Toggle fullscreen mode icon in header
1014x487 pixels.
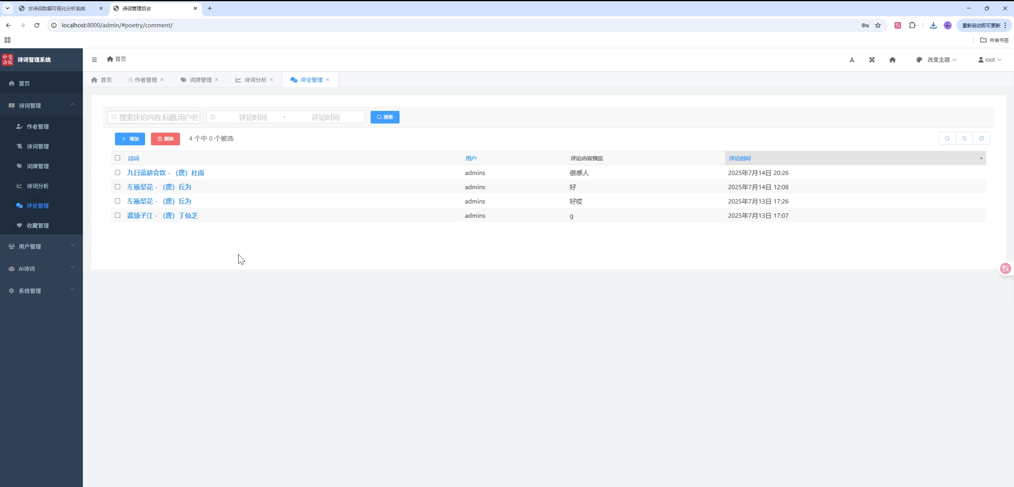(x=872, y=60)
